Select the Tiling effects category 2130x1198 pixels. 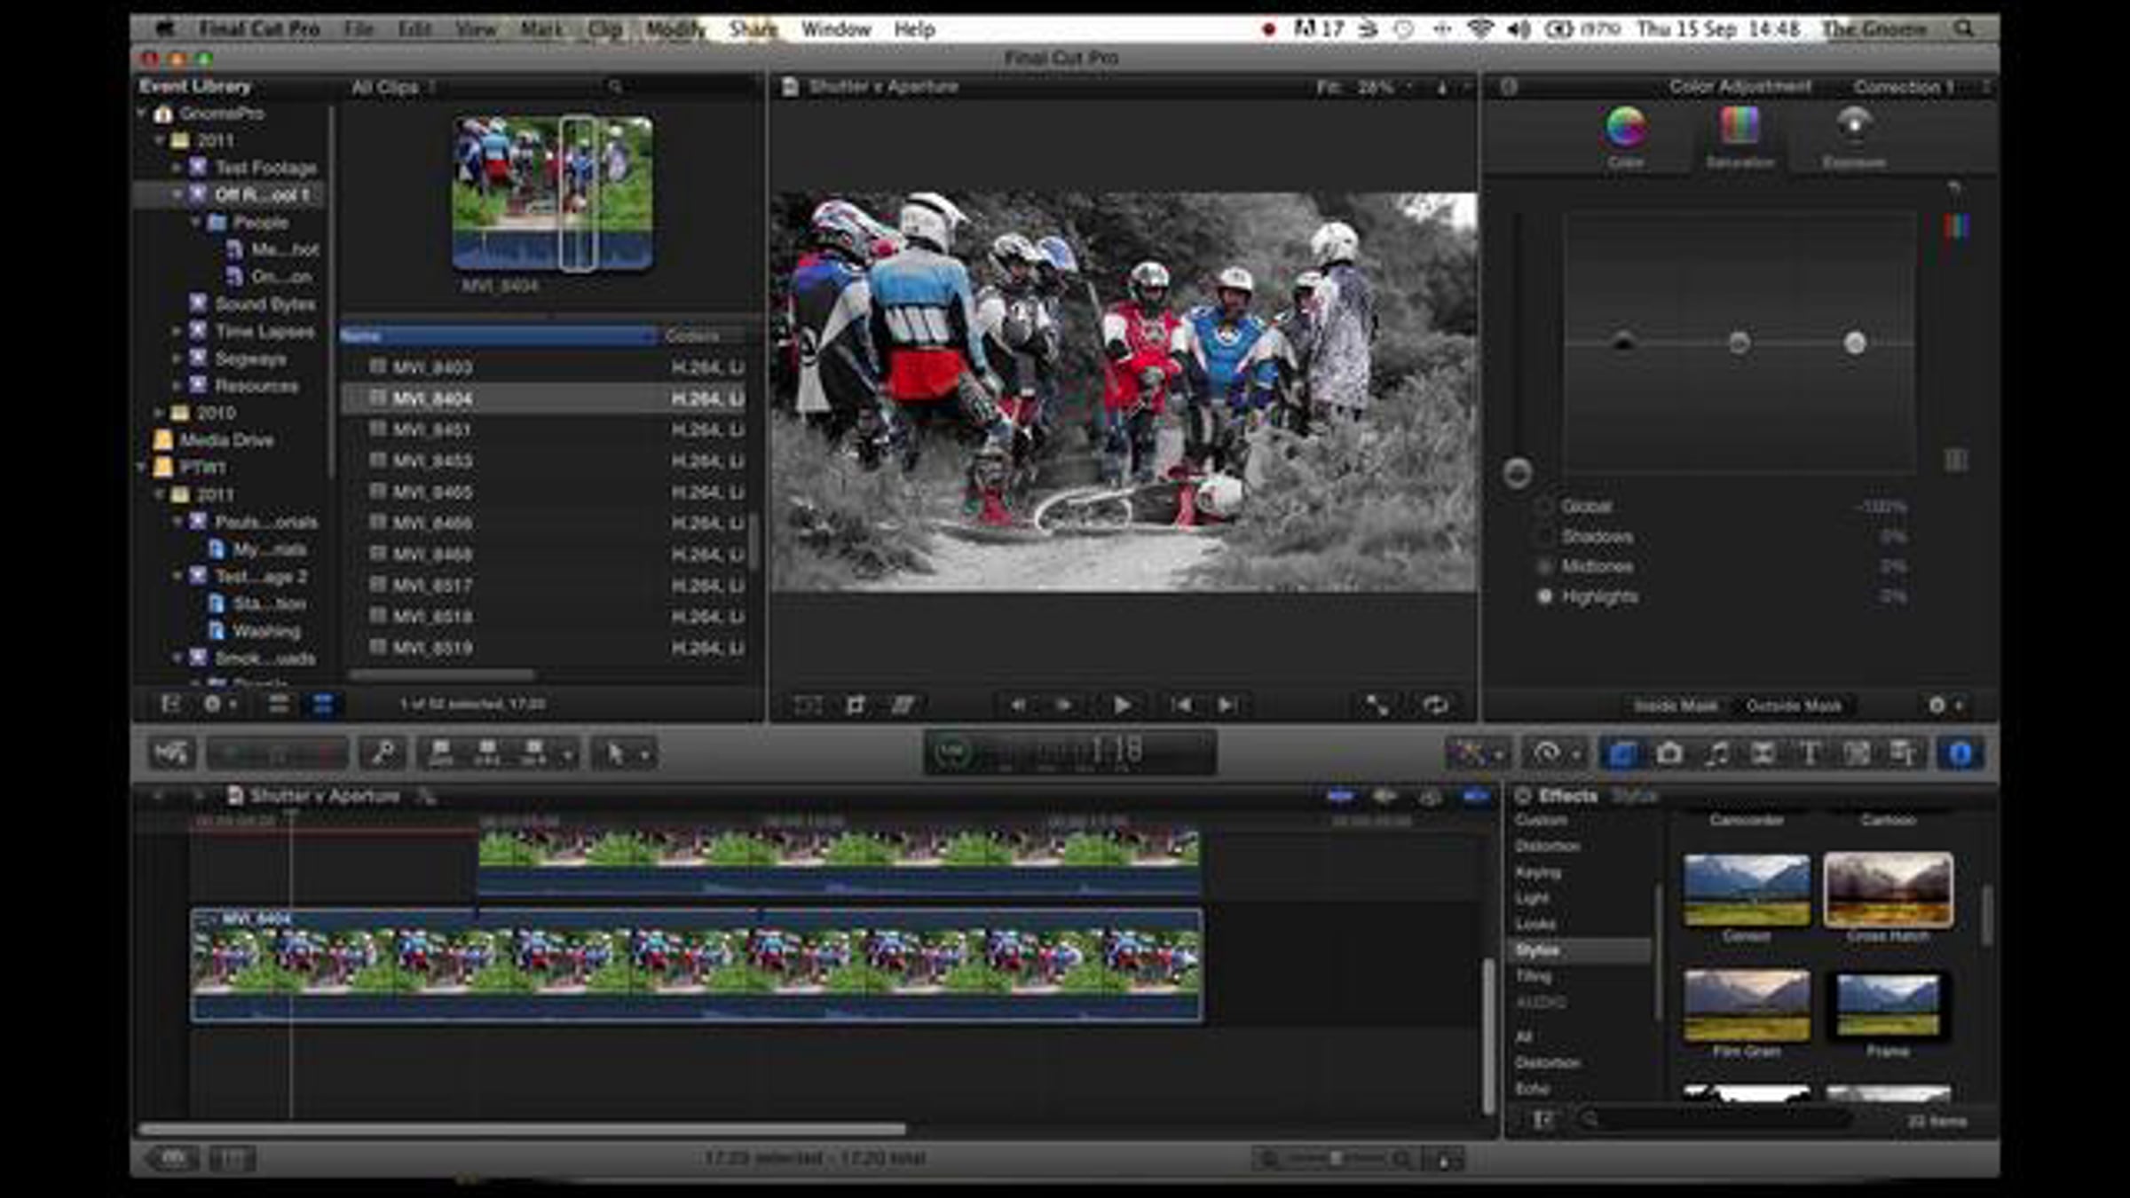(1533, 976)
